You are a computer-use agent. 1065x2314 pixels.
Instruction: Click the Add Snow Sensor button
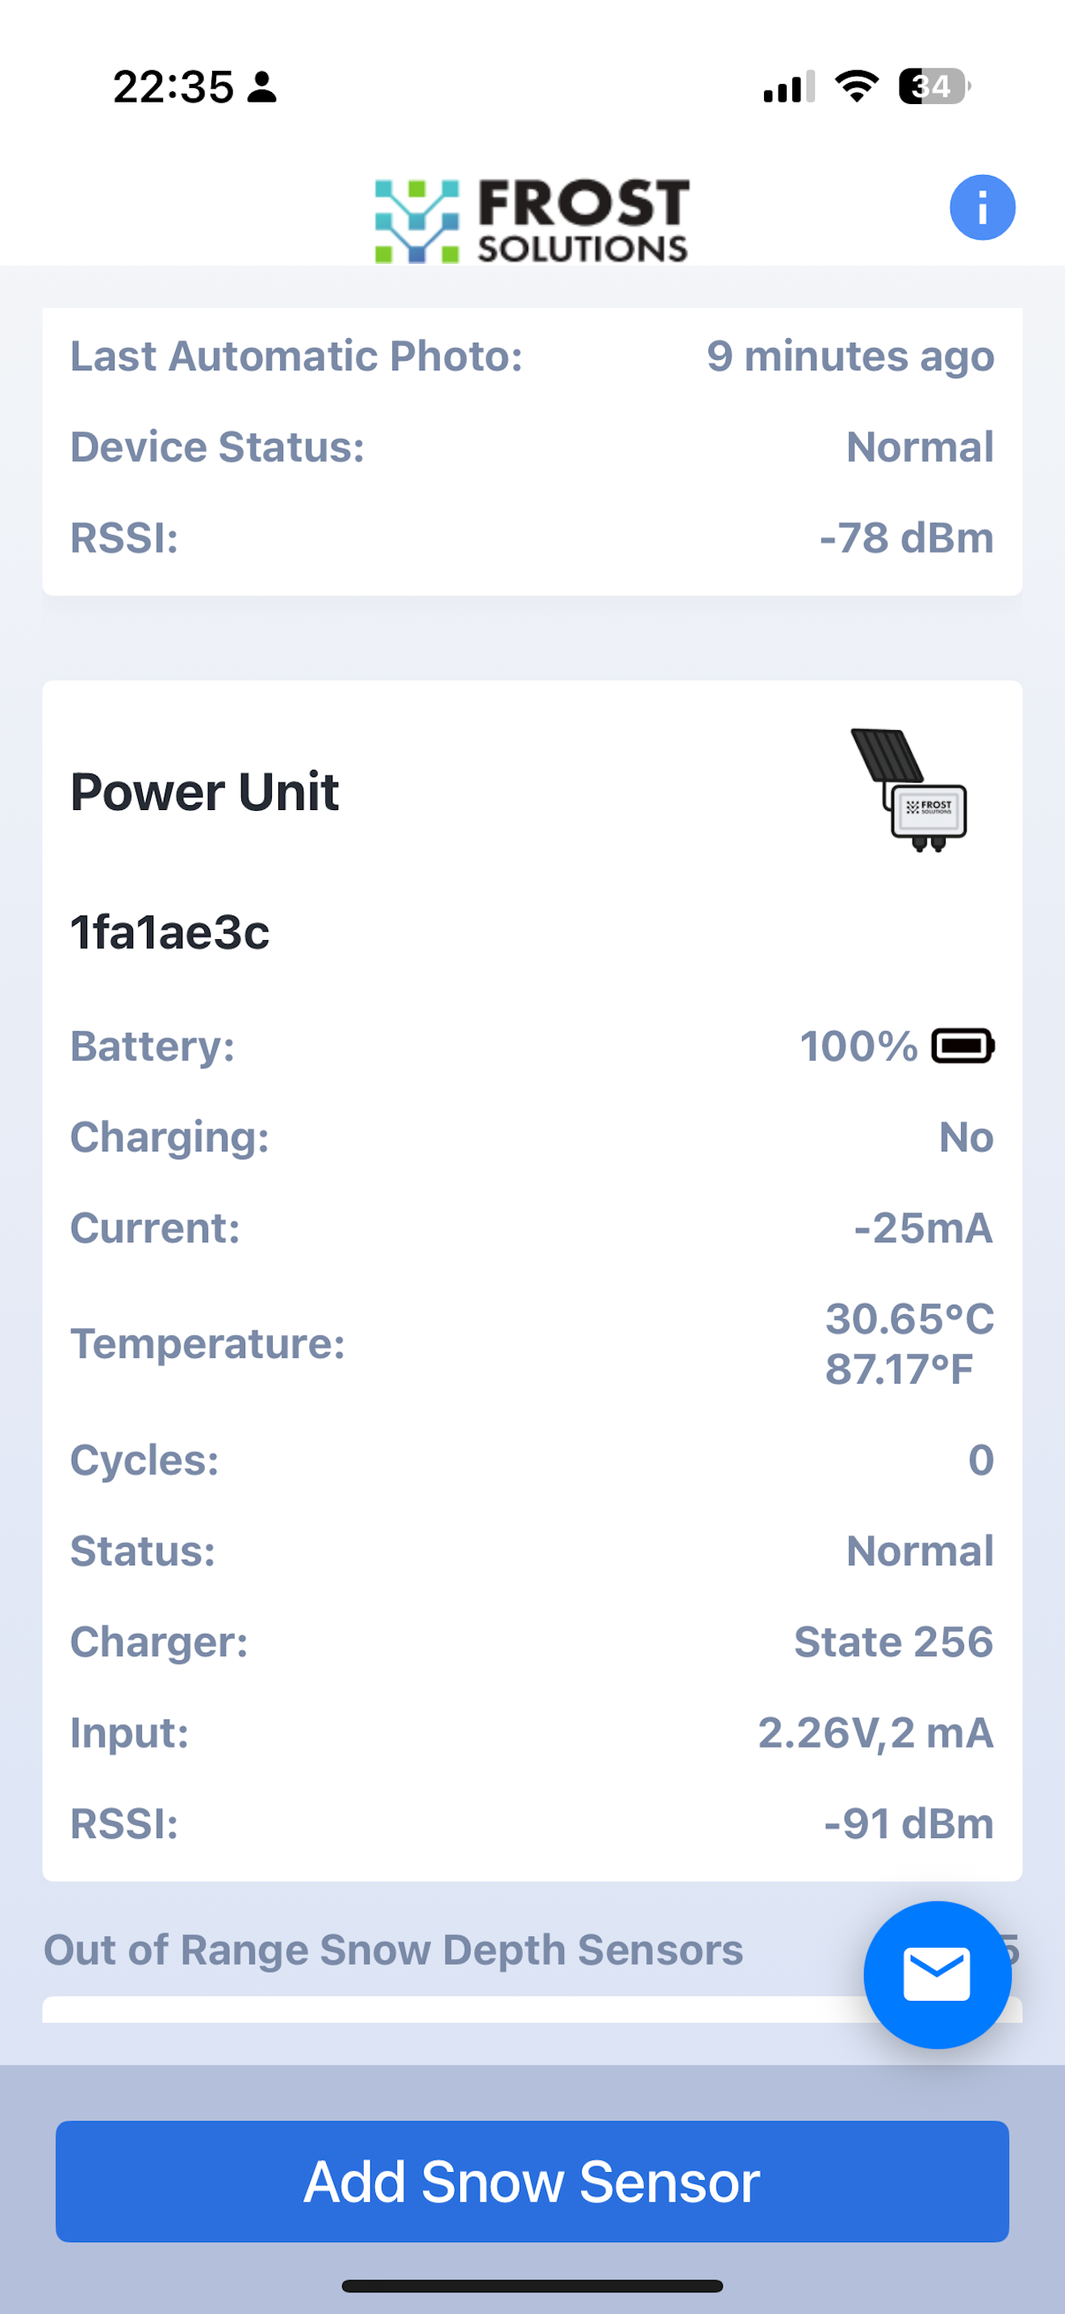(x=532, y=2181)
